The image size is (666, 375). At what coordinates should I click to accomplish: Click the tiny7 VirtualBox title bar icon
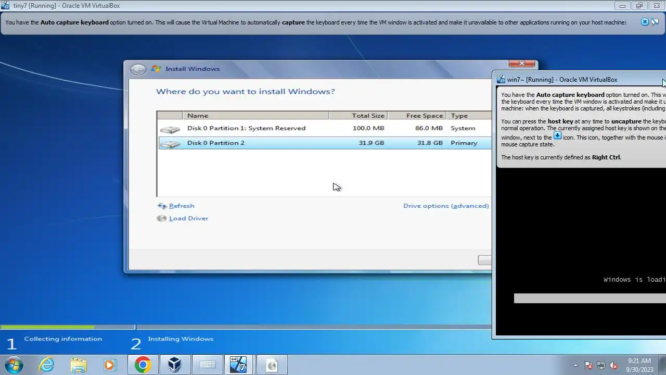pyautogui.click(x=6, y=6)
